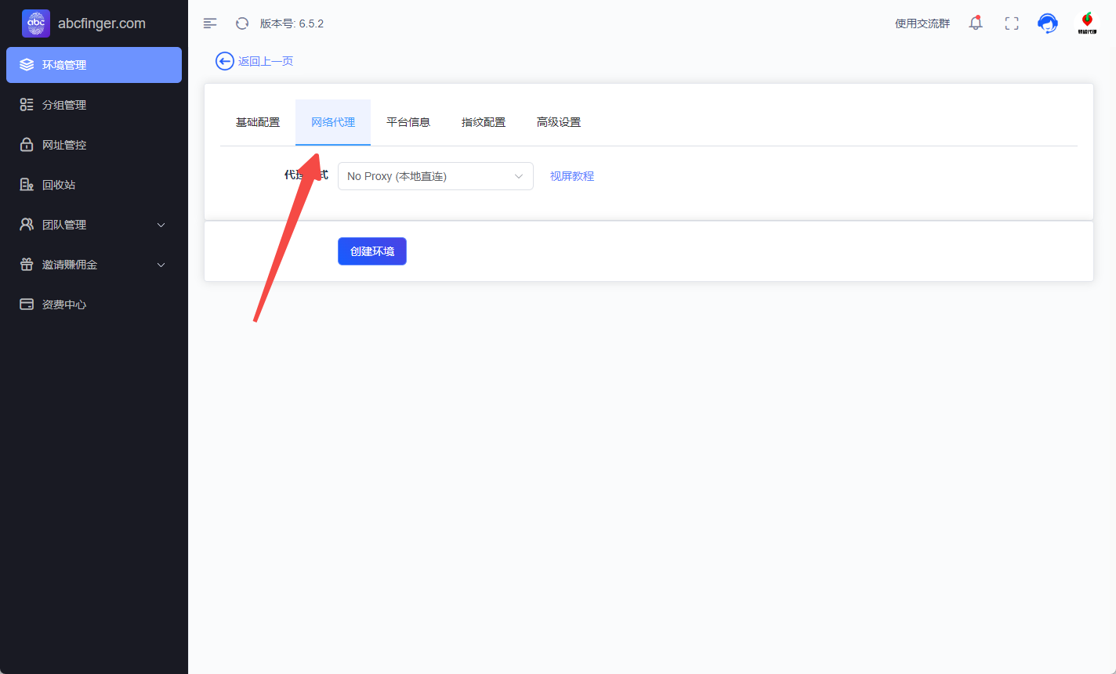
Task: Expand the 邀请赚佣金 submenu
Action: (94, 265)
